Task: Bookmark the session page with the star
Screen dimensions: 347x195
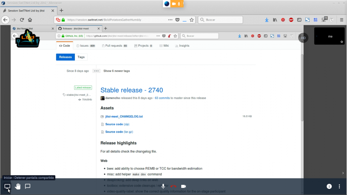Action: 192,20
